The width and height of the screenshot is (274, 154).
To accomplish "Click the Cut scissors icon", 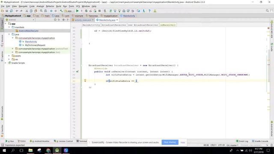I will [27, 11].
